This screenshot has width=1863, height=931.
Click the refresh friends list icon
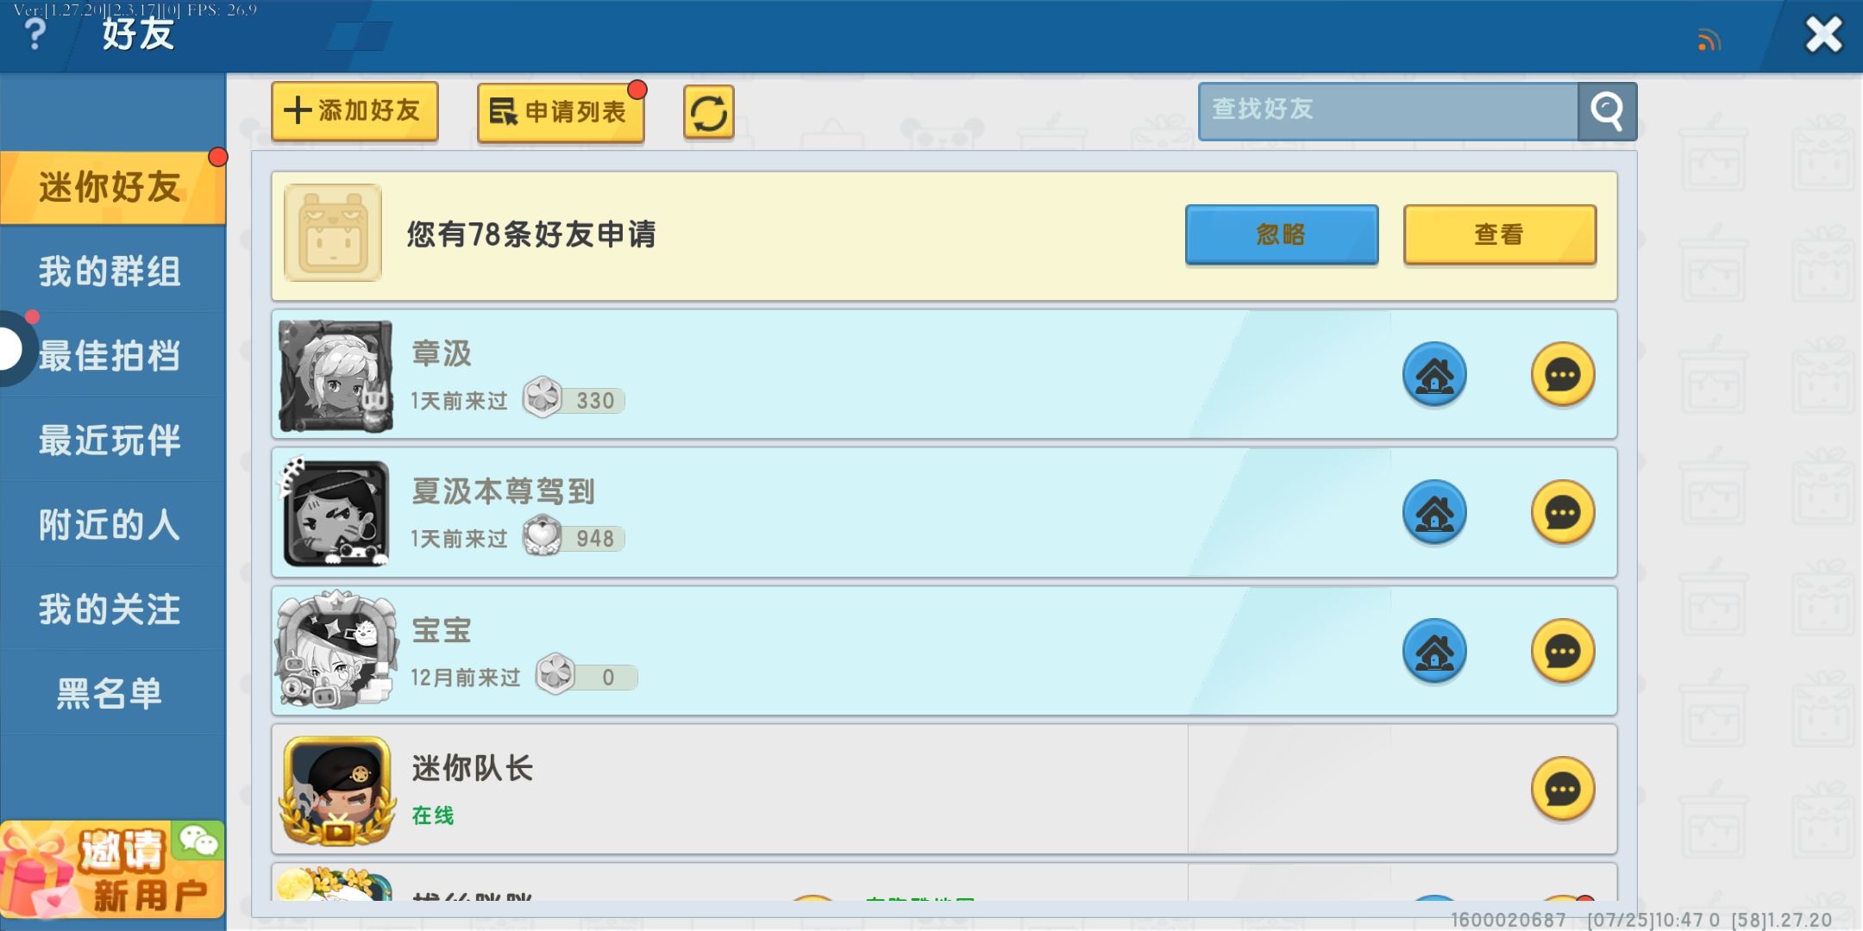[708, 112]
